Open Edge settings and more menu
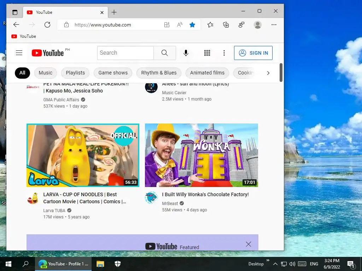This screenshot has height=271, width=362. [x=274, y=25]
